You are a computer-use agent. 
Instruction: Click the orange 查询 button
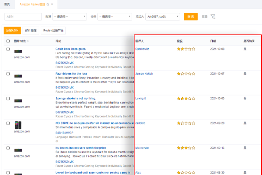pyautogui.click(x=191, y=17)
